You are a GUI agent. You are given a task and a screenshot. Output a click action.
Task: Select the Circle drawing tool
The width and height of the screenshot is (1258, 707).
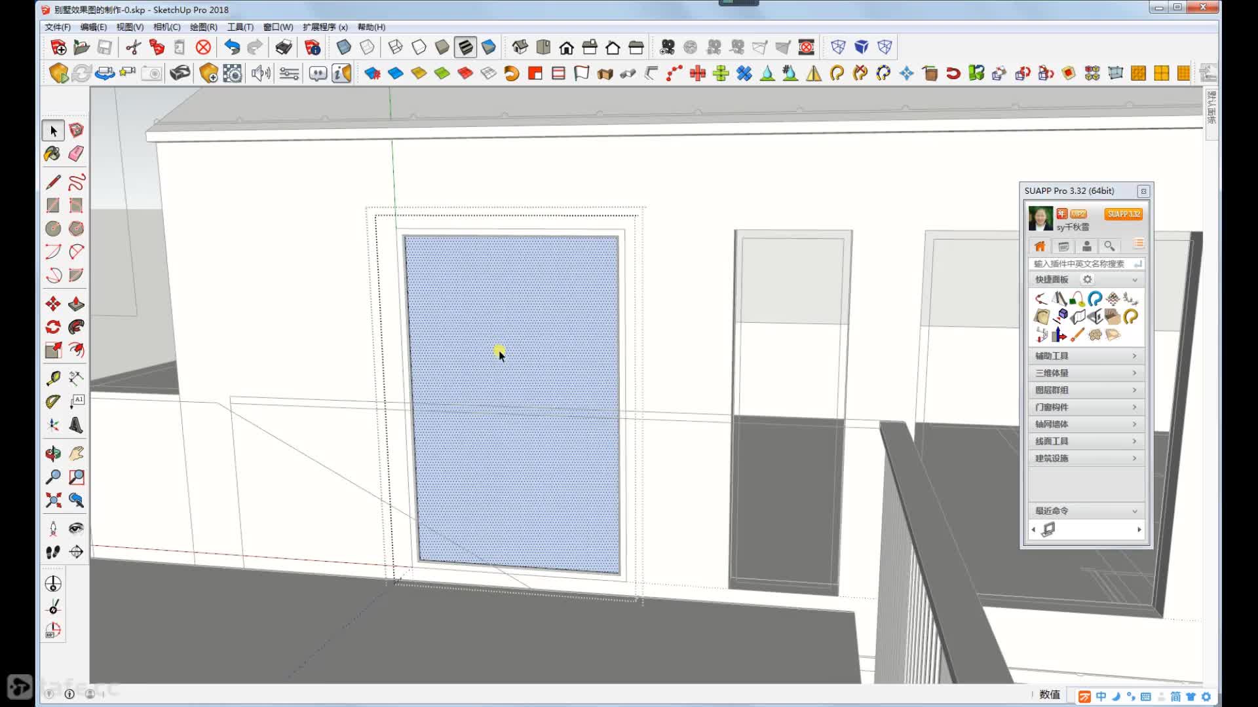click(53, 228)
